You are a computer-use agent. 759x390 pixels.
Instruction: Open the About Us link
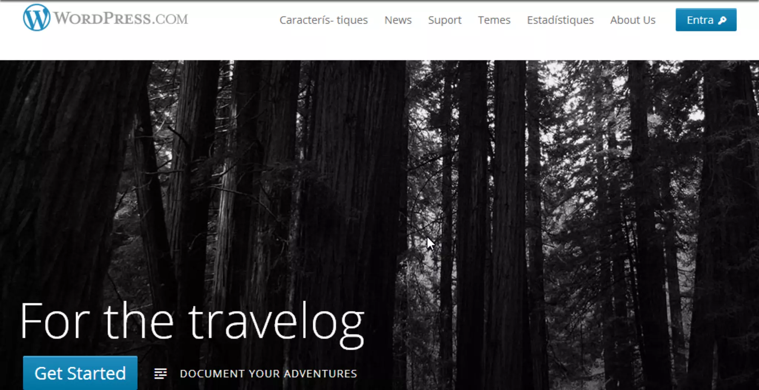[633, 20]
